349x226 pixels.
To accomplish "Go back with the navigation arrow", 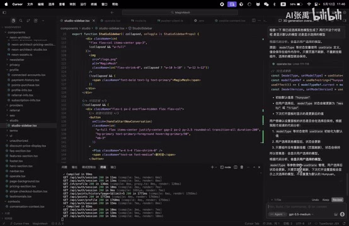I will (112, 13).
